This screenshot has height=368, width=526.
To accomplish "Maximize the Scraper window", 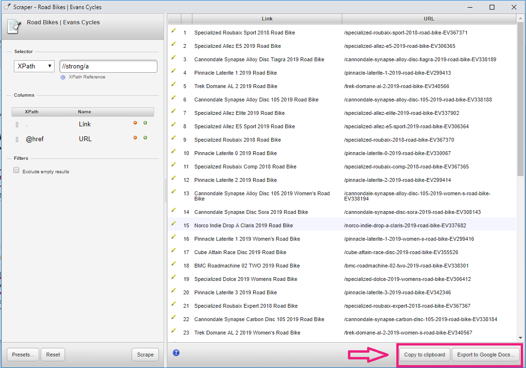I will click(492, 7).
